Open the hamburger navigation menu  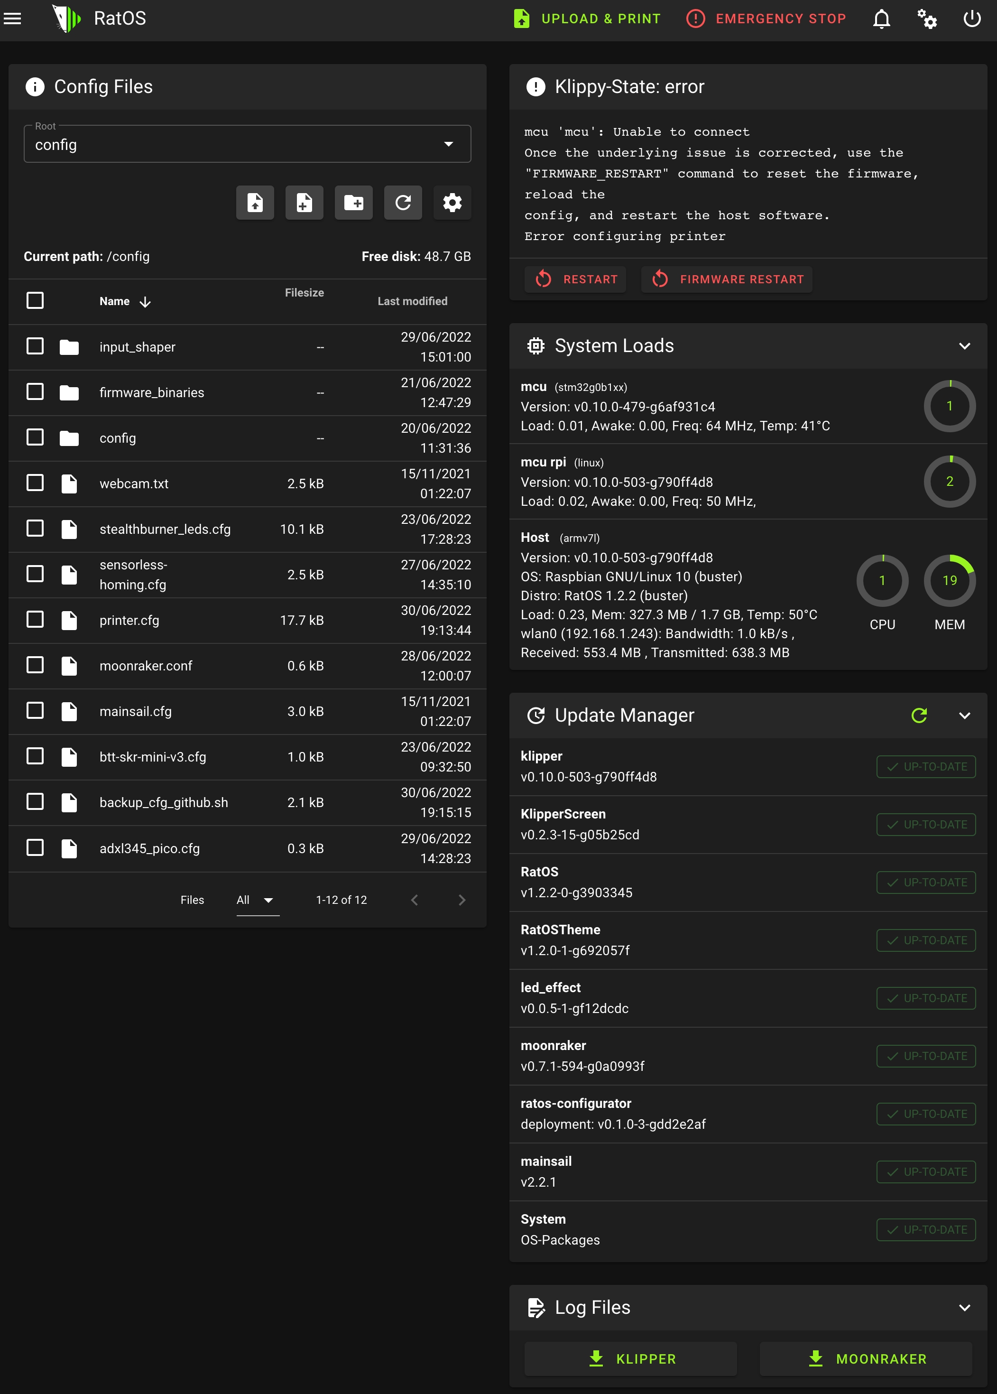(x=12, y=19)
